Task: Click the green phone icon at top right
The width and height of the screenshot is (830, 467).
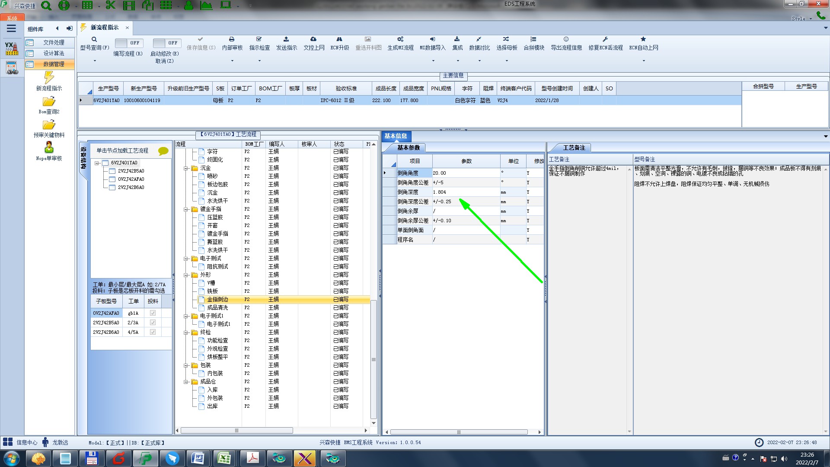Action: [x=820, y=16]
